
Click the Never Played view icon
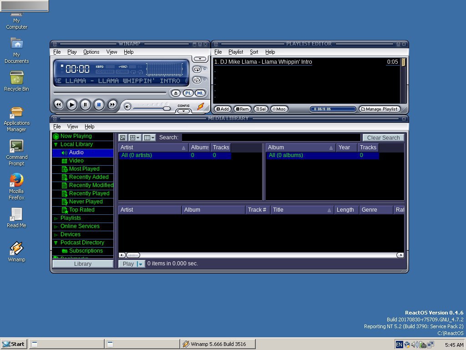[65, 202]
